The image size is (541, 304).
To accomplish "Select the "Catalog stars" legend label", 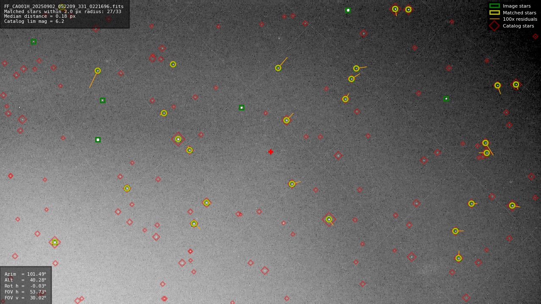I will 518,26.
